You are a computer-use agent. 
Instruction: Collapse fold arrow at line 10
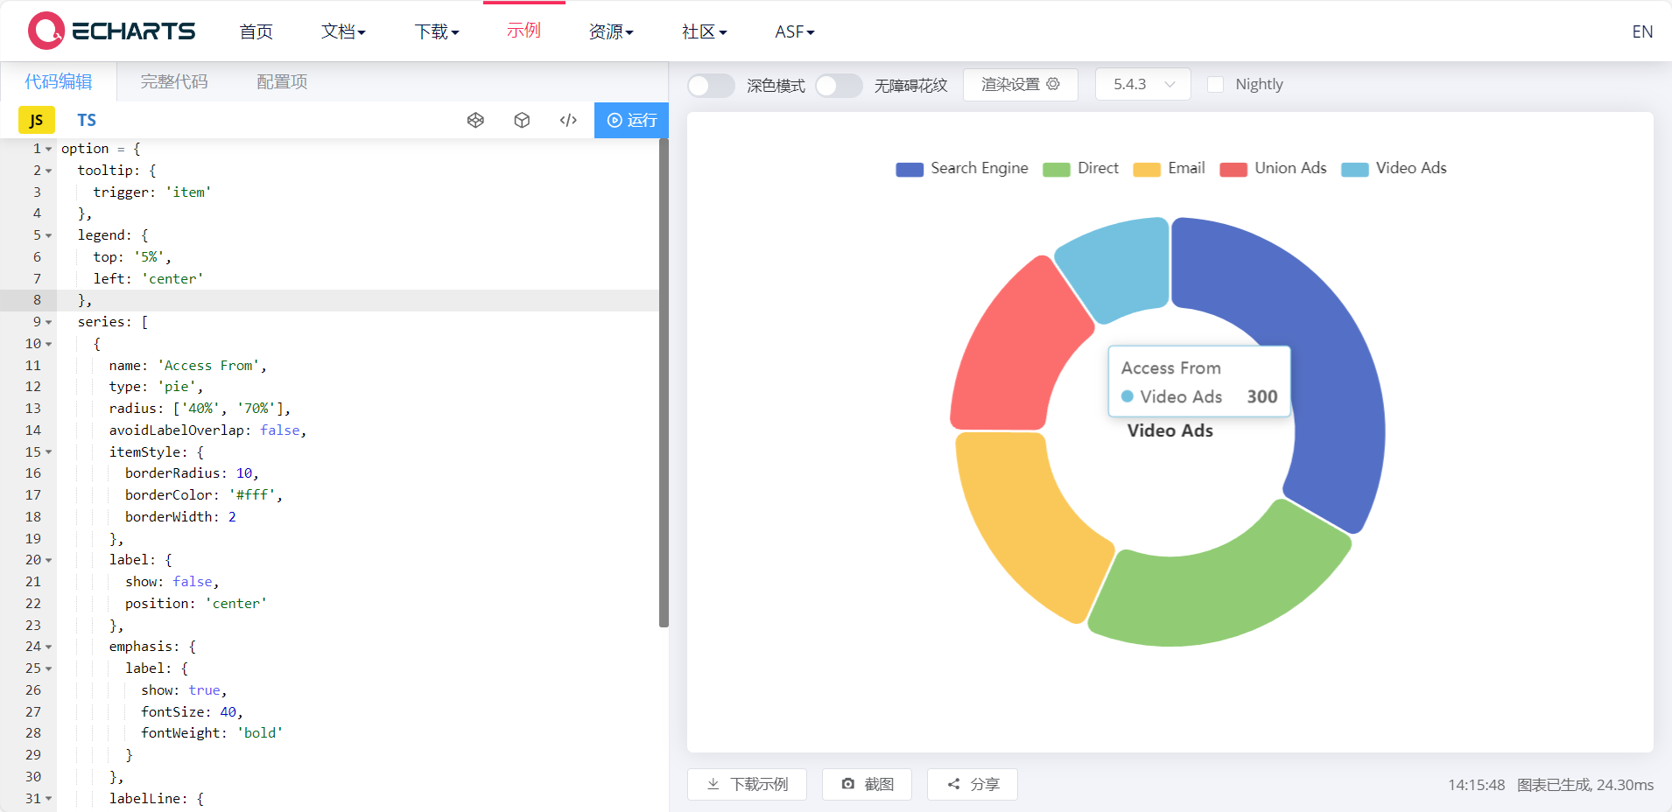coord(49,344)
